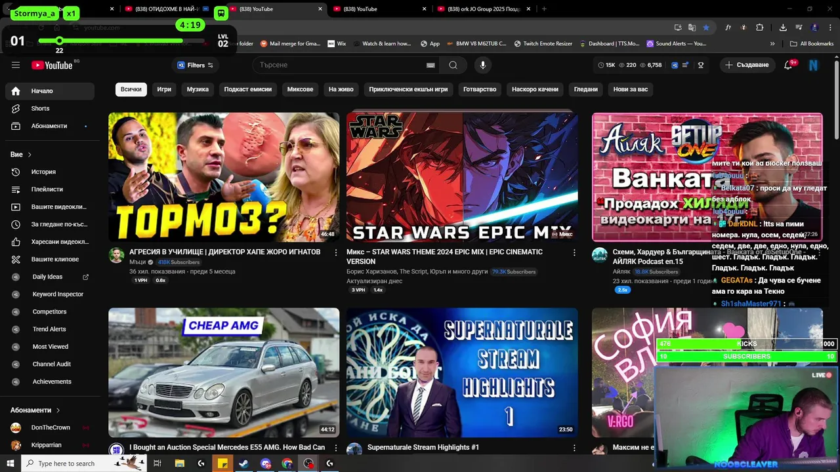Image resolution: width=840 pixels, height=472 pixels.
Task: Open the blue vidIQ logo icon in stats bar
Action: point(675,65)
